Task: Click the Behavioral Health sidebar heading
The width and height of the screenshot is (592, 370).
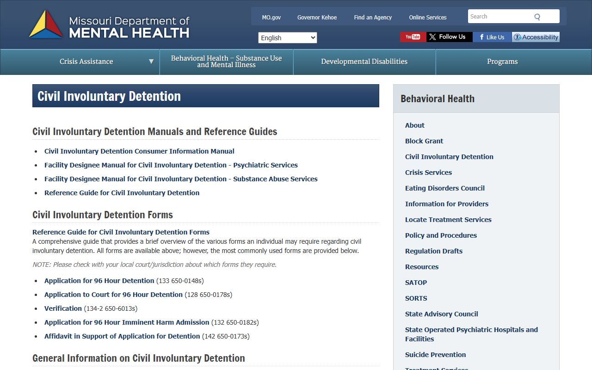Action: point(438,99)
